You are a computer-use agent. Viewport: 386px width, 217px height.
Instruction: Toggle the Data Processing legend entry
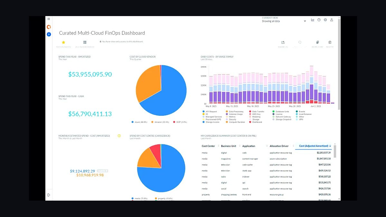(235, 112)
